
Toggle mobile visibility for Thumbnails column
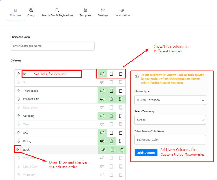point(121,91)
